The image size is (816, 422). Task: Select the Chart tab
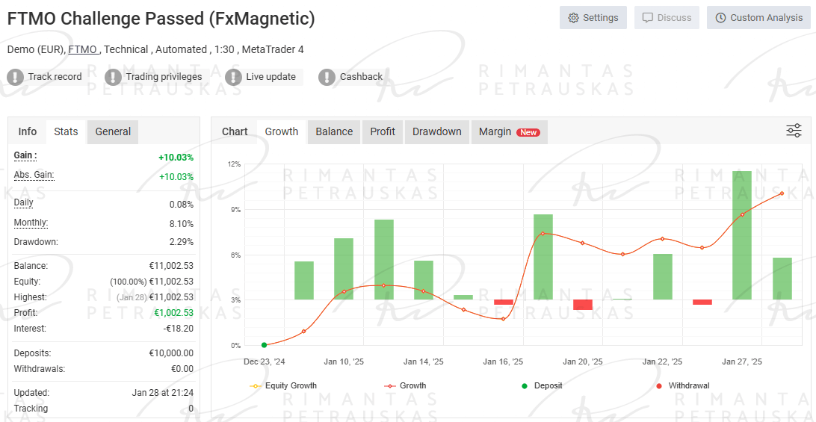(x=235, y=131)
